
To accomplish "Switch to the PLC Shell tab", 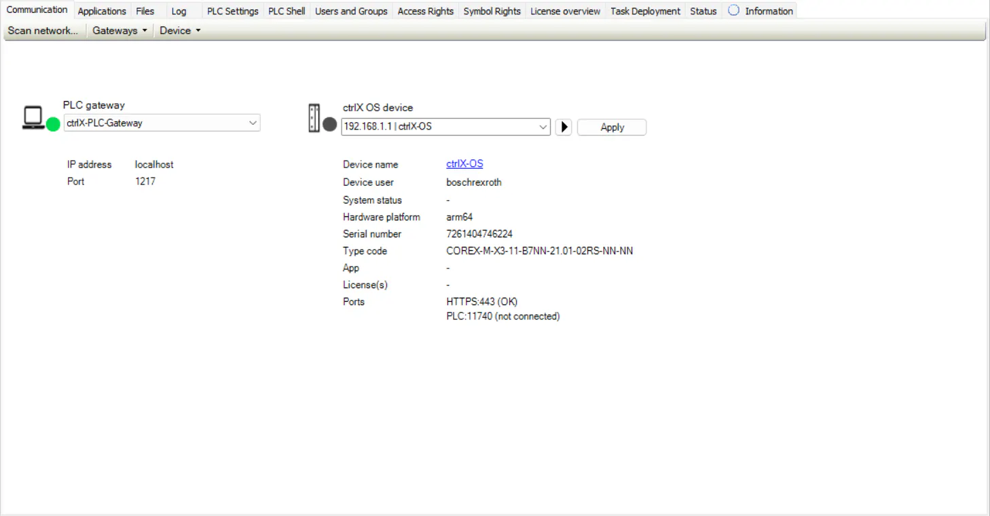I will (x=287, y=11).
